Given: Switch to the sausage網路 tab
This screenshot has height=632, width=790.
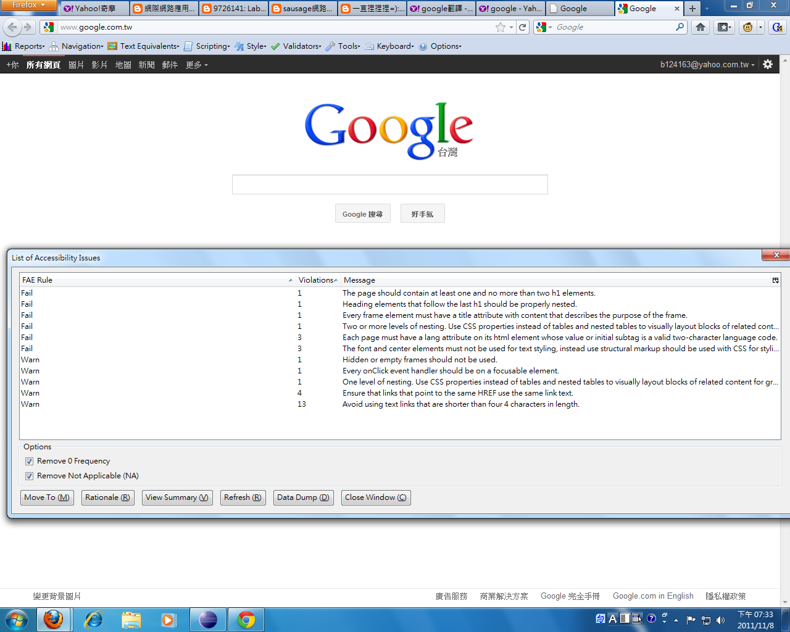Looking at the screenshot, I should click(x=302, y=9).
